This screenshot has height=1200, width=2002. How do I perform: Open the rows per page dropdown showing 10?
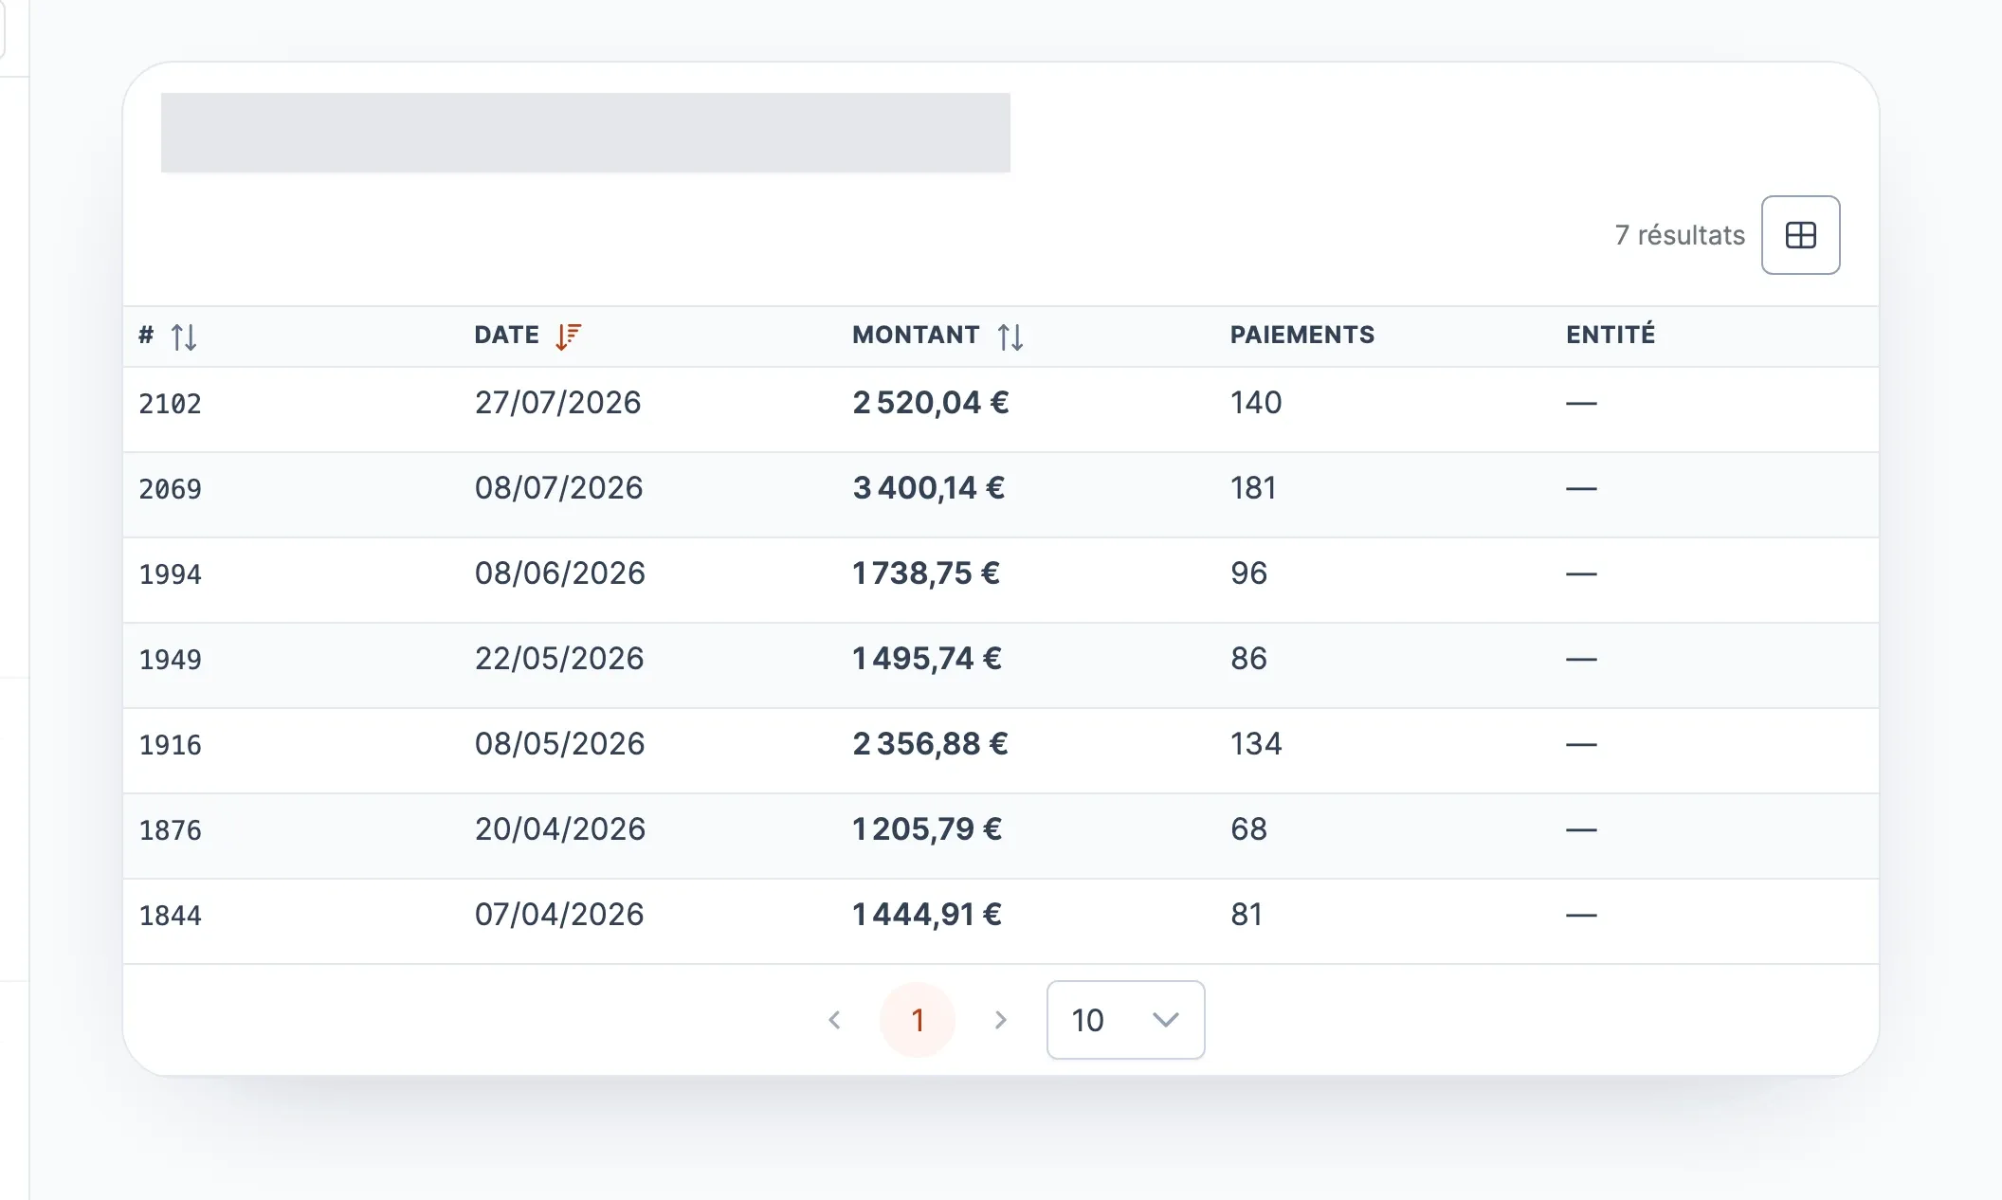point(1125,1020)
